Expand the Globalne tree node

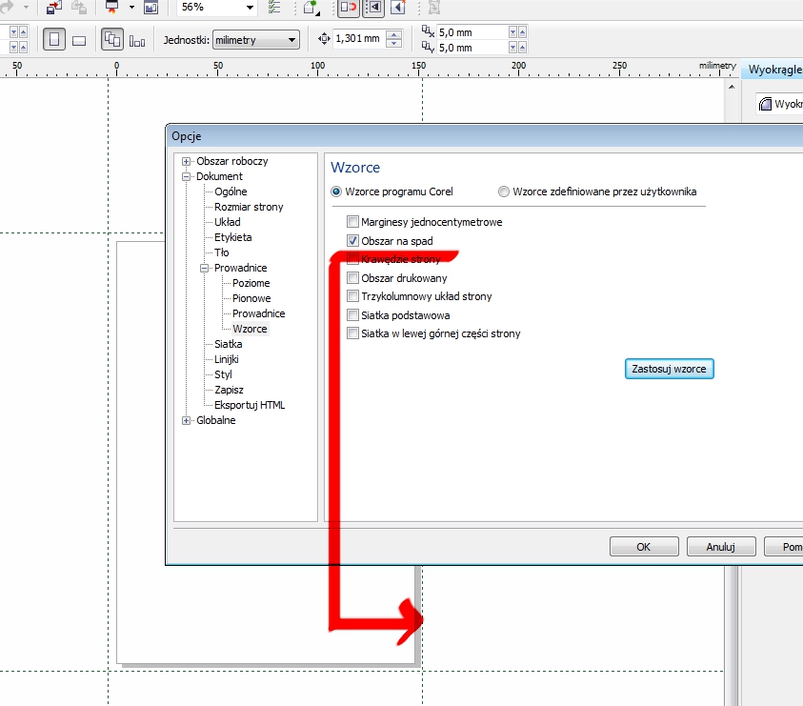tap(188, 420)
